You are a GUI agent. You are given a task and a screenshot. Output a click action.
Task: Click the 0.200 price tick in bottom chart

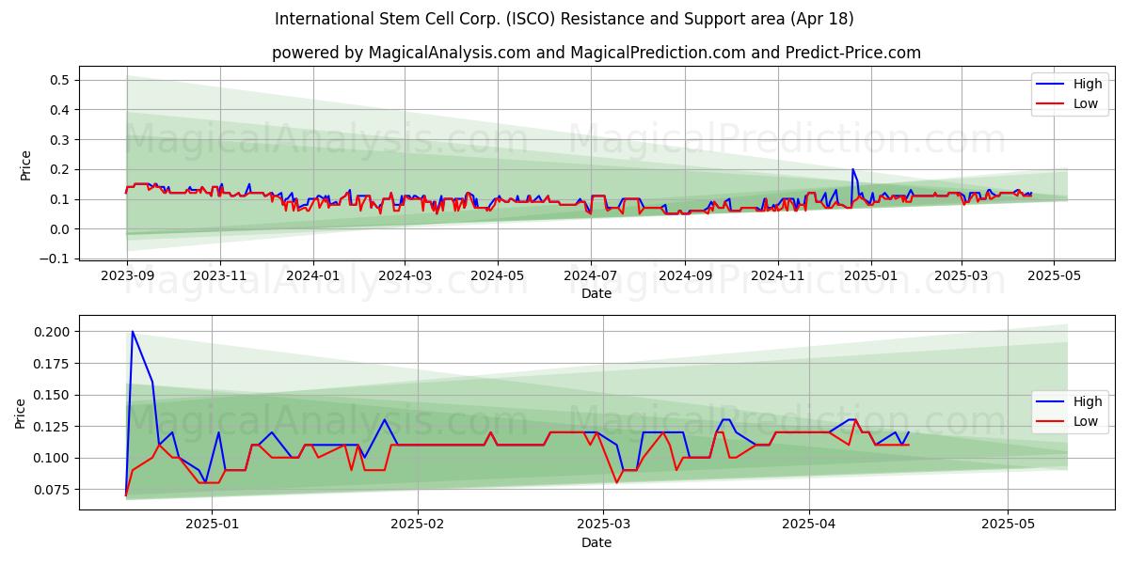(x=53, y=332)
